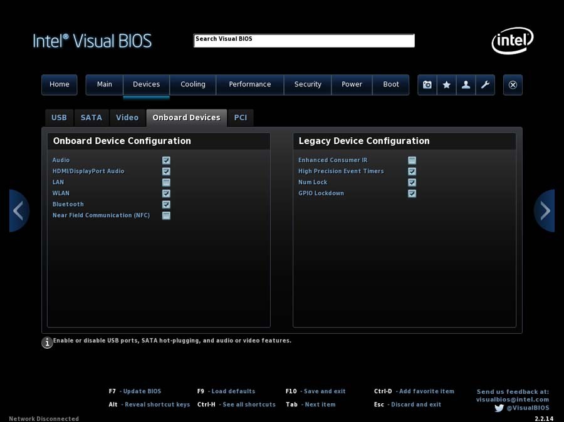This screenshot has width=564, height=422.
Task: Enable Enhanced Consumer IR checkbox
Action: tap(412, 160)
